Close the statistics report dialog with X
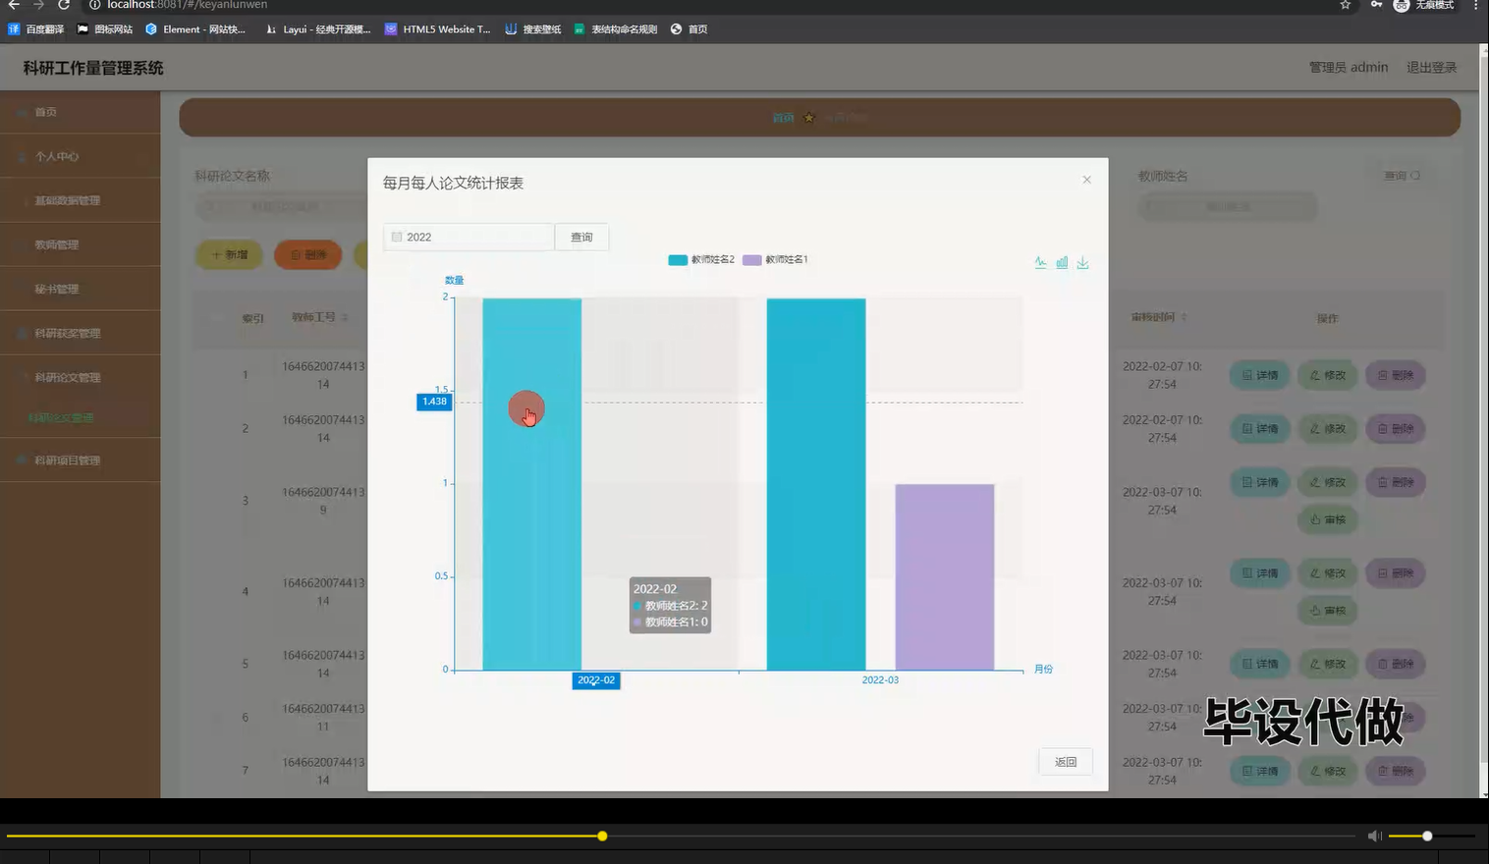The height and width of the screenshot is (864, 1489). (1086, 180)
